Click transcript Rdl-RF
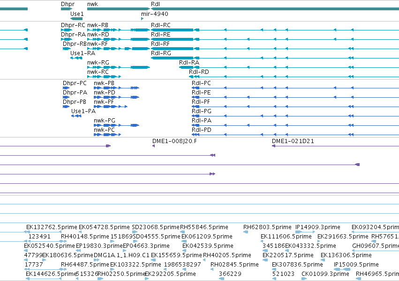 pos(160,43)
